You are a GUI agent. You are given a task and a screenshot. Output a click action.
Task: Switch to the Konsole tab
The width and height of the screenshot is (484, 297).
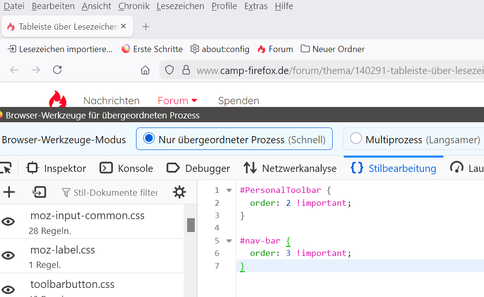pos(126,168)
